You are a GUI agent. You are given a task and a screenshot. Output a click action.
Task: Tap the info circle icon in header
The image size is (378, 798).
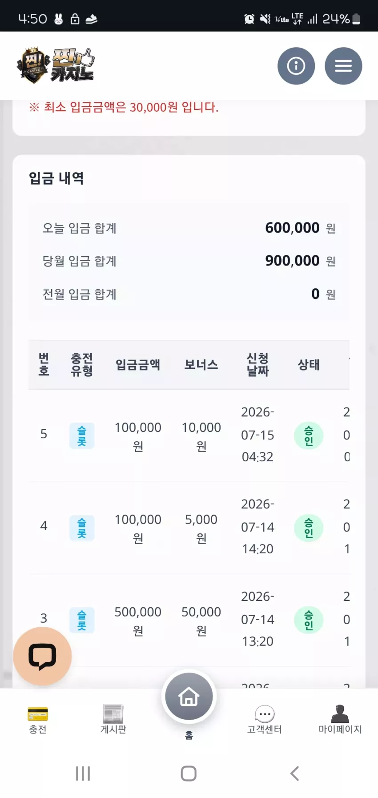(296, 66)
